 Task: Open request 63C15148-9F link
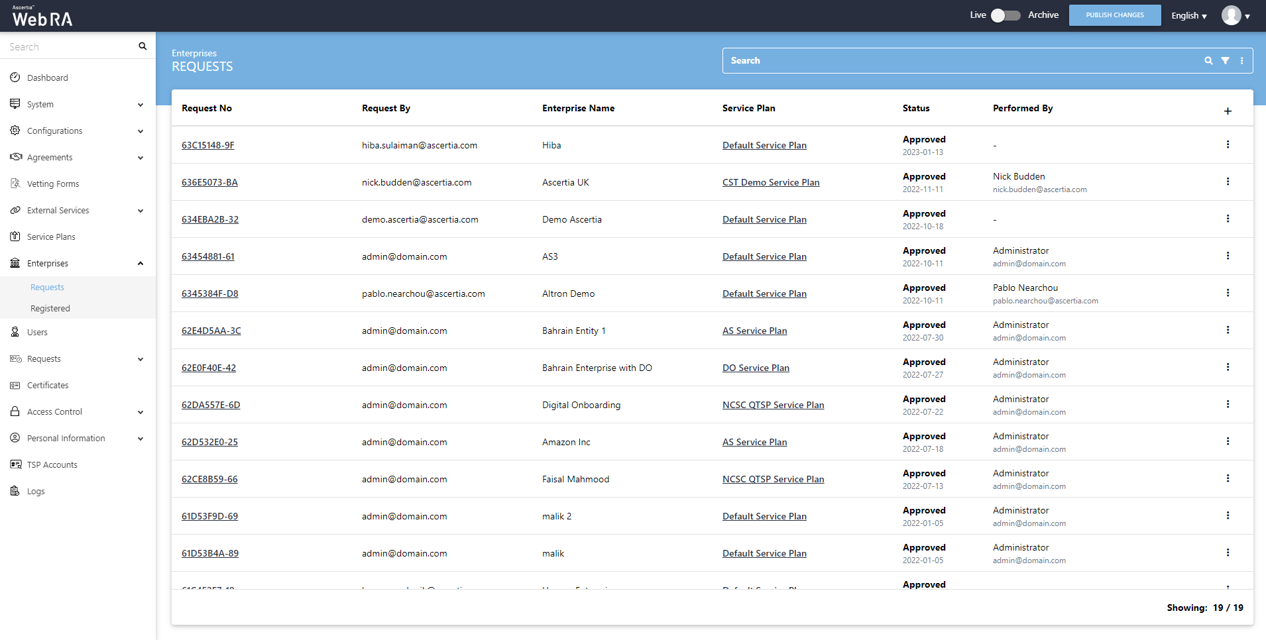tap(207, 145)
